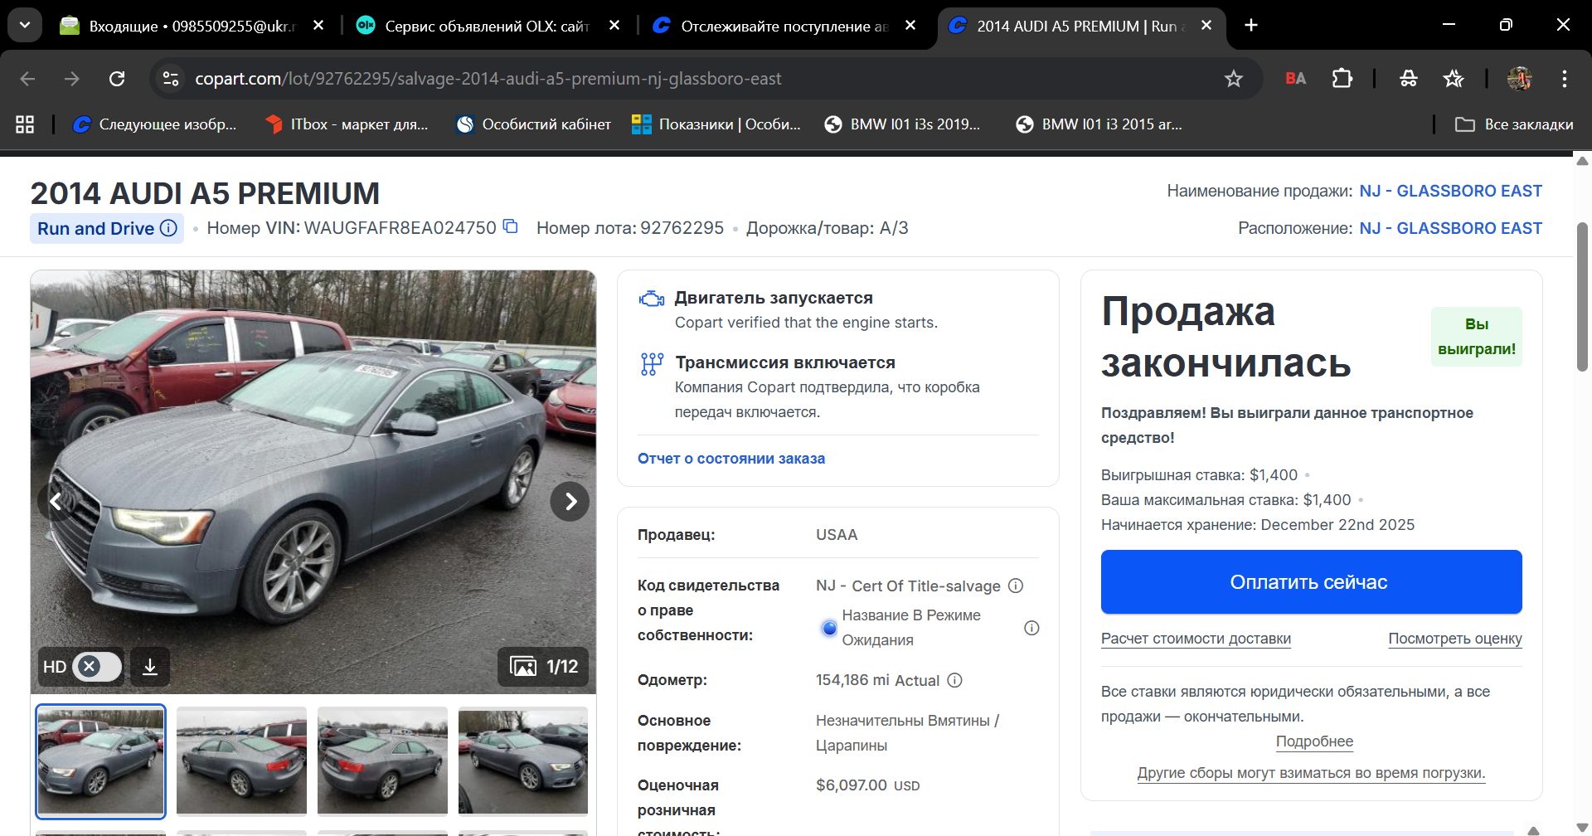1592x836 pixels.
Task: Open Chrome extensions puzzle icon
Action: (1342, 78)
